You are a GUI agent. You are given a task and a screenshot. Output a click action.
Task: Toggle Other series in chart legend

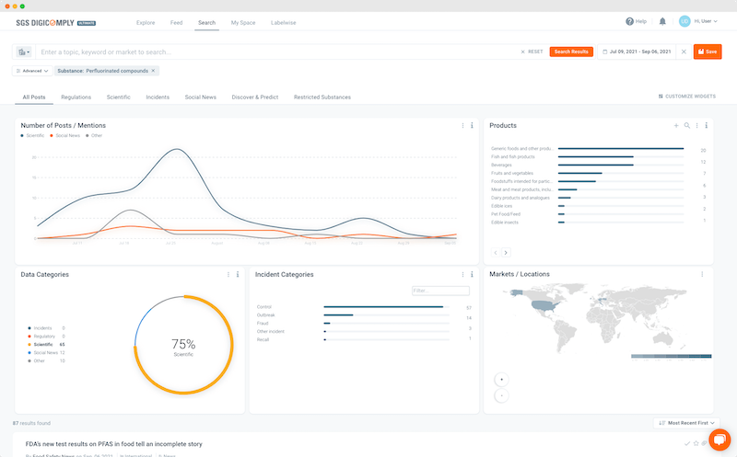(x=94, y=135)
